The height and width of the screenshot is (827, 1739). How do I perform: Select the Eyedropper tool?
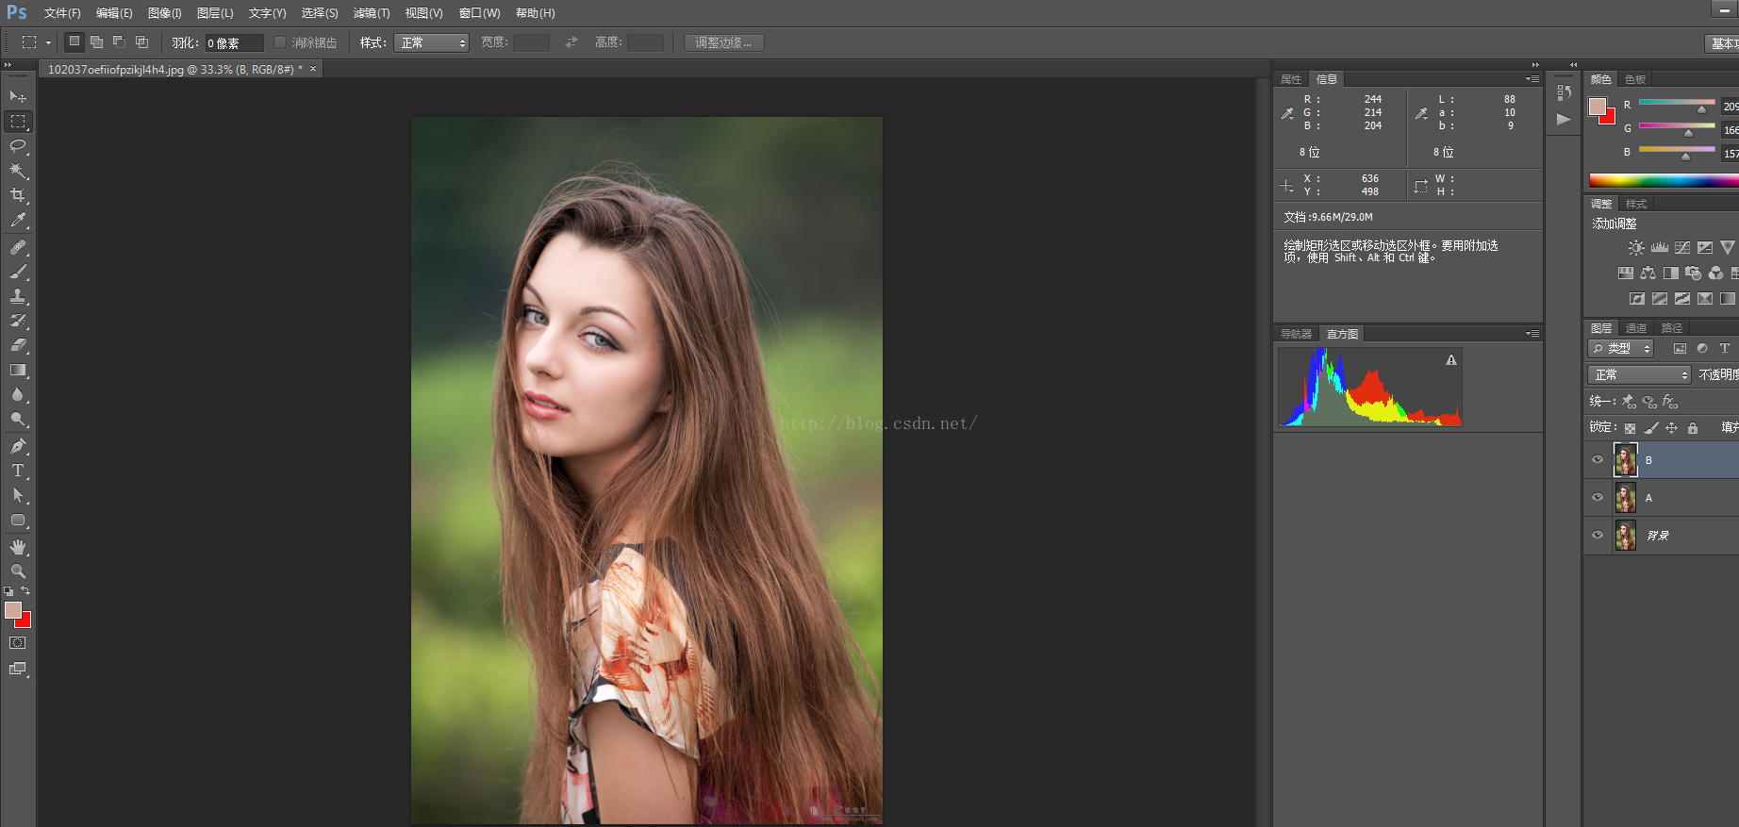[18, 221]
